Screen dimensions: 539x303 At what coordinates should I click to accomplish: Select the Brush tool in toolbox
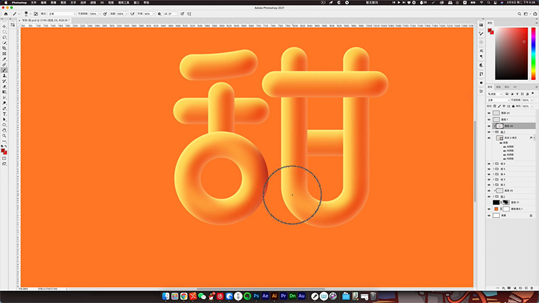tap(4, 70)
